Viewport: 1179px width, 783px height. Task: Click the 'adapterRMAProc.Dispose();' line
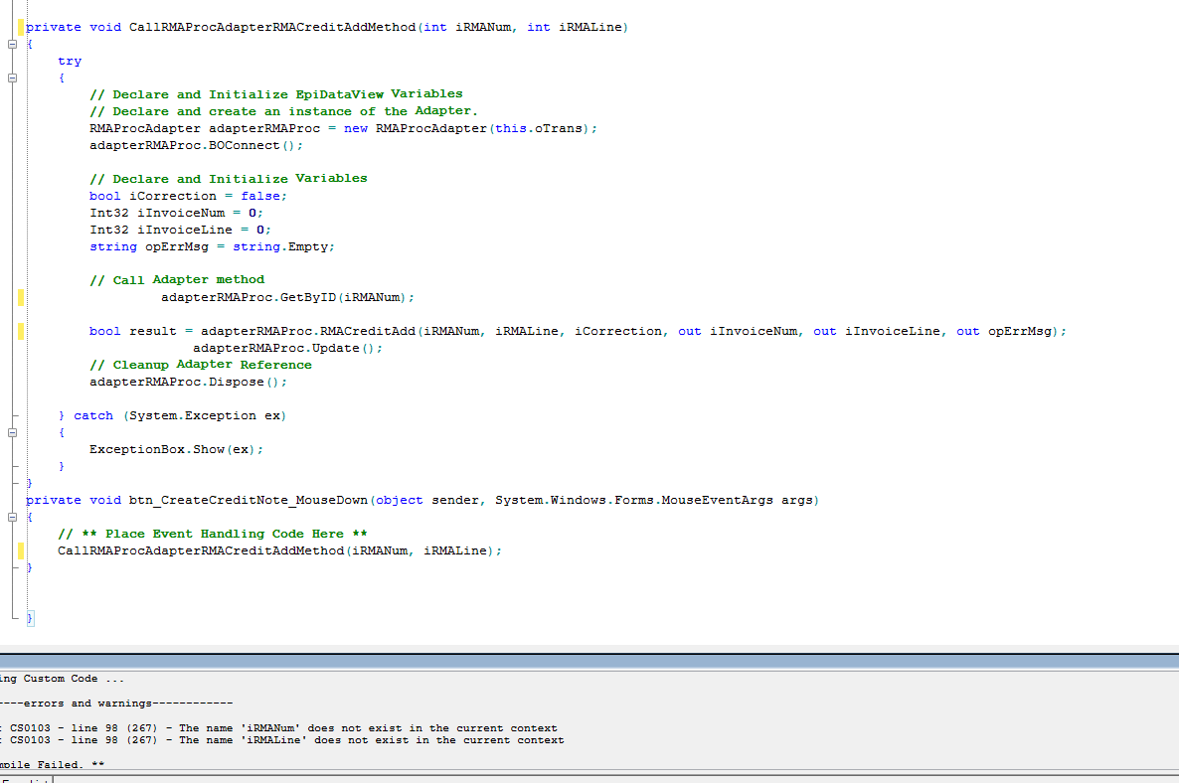(188, 383)
